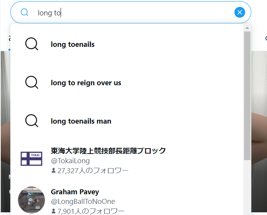Choose the 'long toenails man' suggestion
267x215 pixels.
click(81, 121)
